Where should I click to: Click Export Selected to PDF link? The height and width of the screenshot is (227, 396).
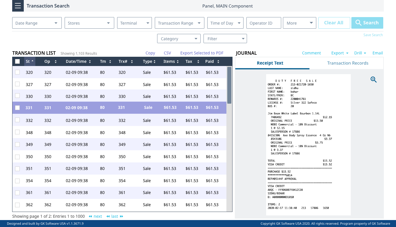click(202, 53)
